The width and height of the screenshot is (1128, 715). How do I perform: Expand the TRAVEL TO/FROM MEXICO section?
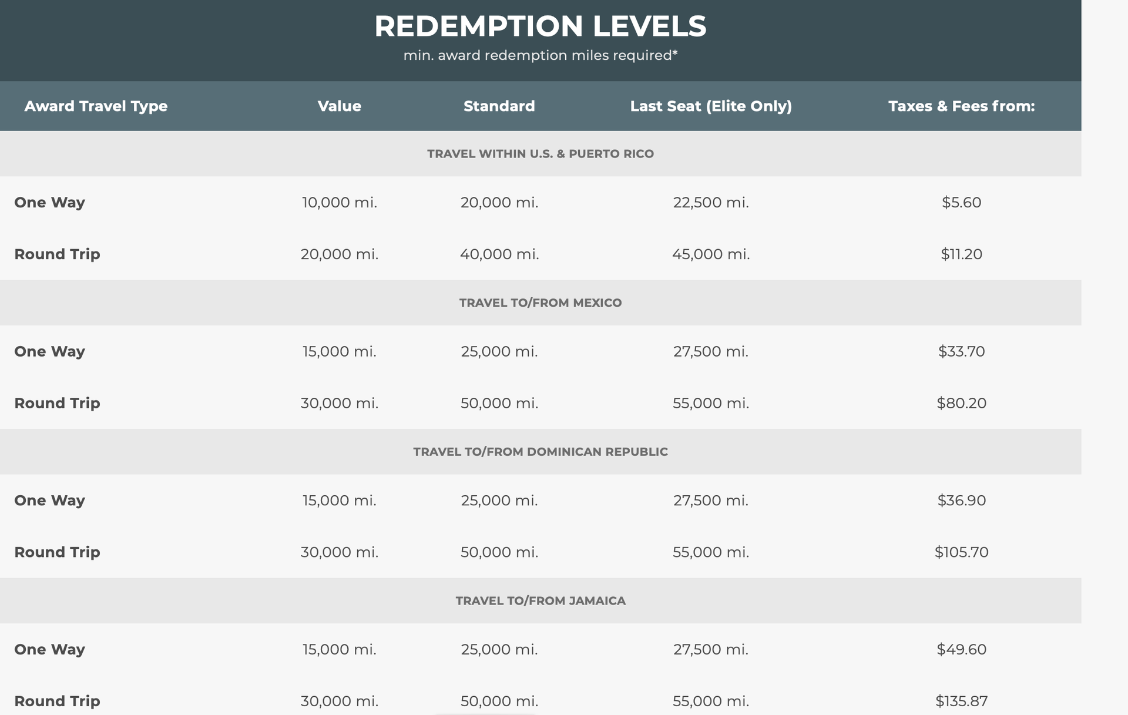[x=540, y=303]
